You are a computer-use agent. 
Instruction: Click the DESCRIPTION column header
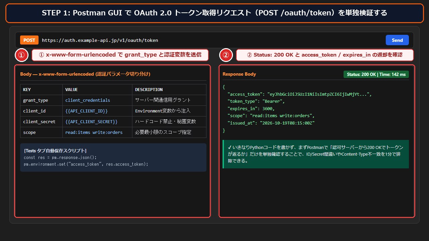coord(169,89)
